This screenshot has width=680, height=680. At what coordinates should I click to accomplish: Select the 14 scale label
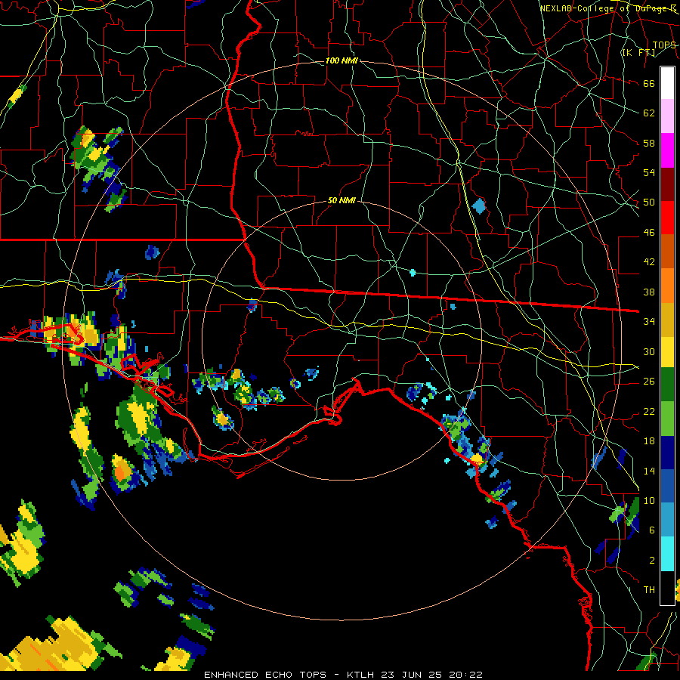649,471
